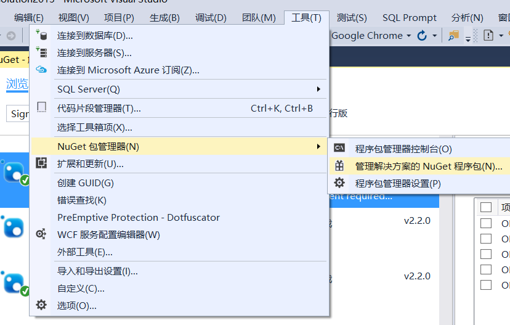The height and width of the screenshot is (325, 510).
Task: Open the 编辑(E) menu
Action: point(28,18)
